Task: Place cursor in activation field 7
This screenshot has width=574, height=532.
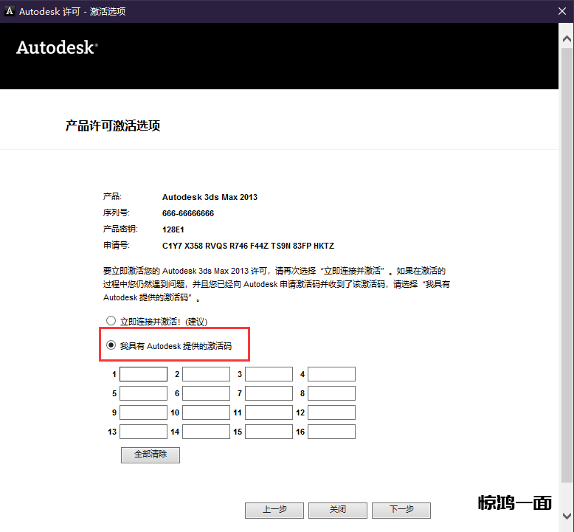Action: click(x=269, y=393)
